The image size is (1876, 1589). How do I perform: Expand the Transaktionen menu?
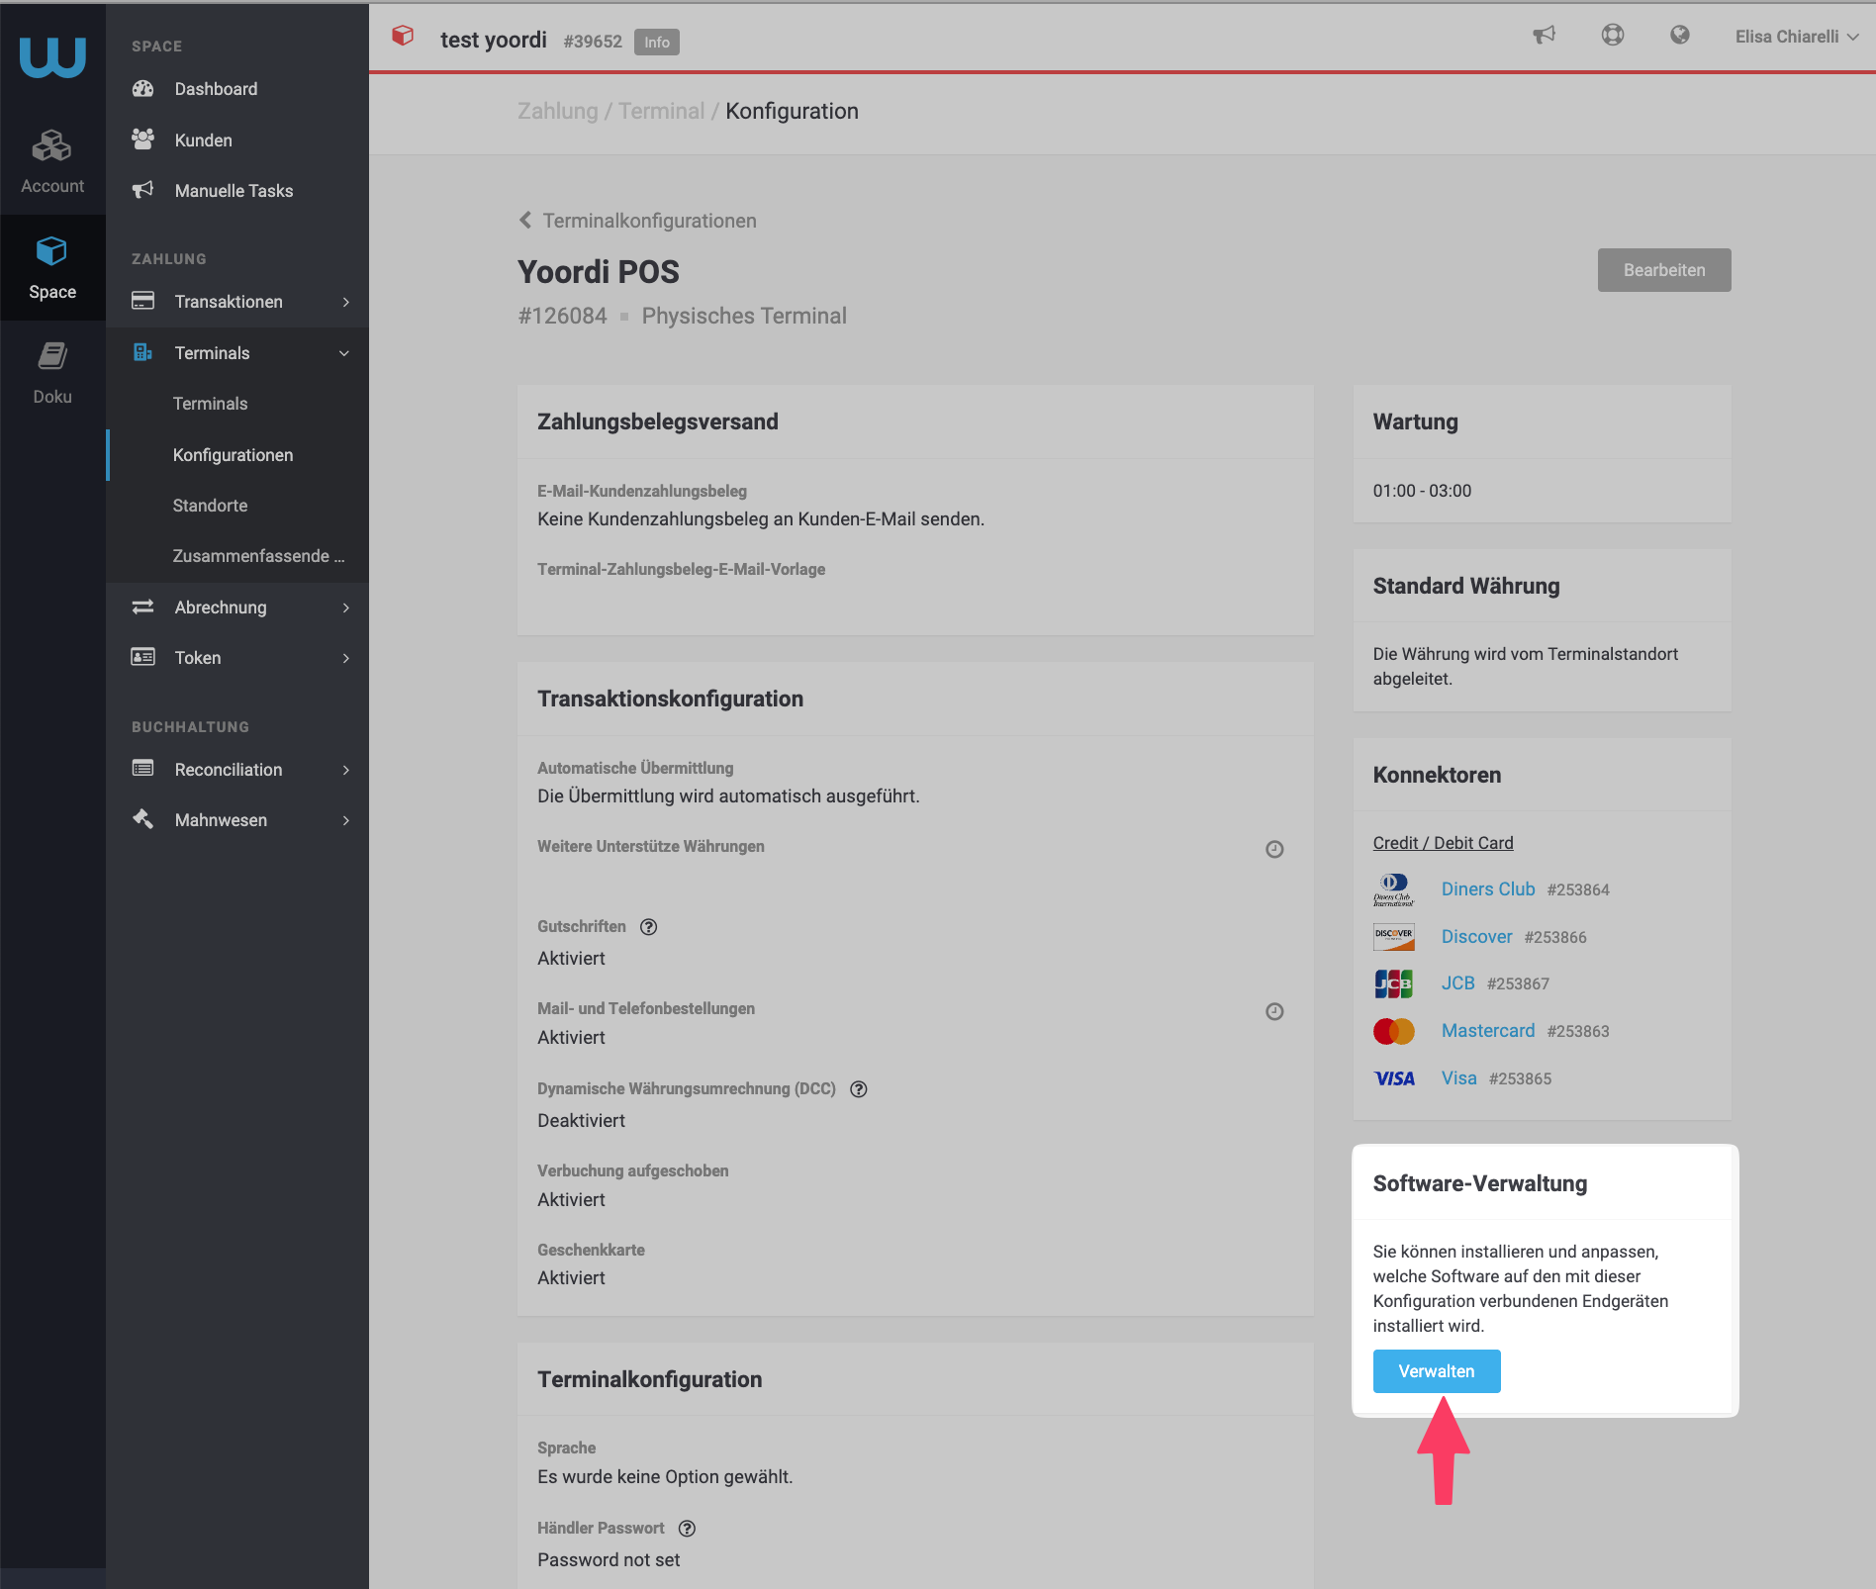tap(237, 302)
